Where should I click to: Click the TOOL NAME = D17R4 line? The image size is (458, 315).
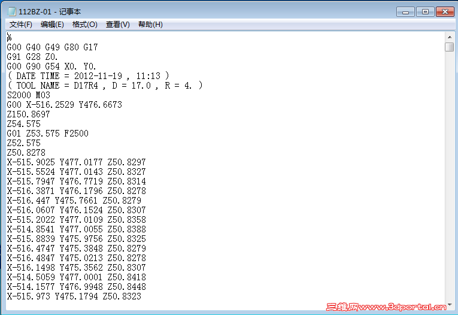[x=105, y=86]
